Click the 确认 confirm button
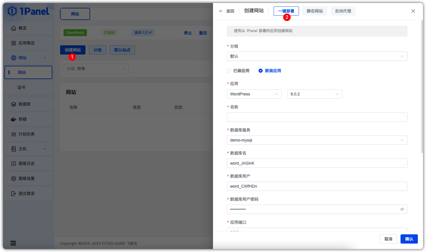Image resolution: width=426 pixels, height=252 pixels. click(409, 239)
